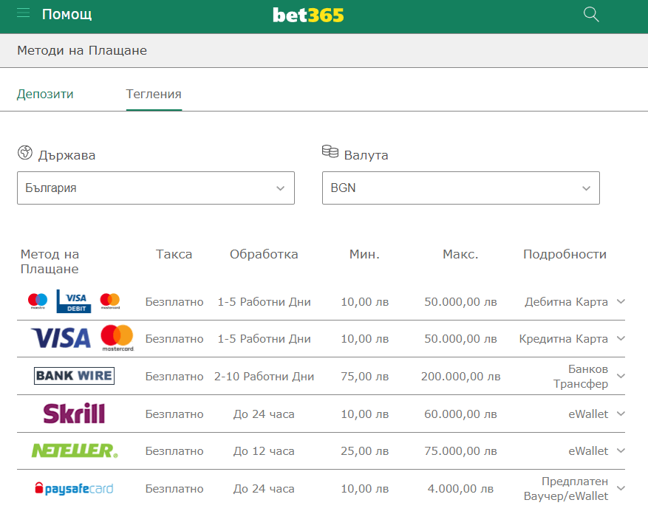Click the Кредитна Карта label
The width and height of the screenshot is (648, 514).
563,339
